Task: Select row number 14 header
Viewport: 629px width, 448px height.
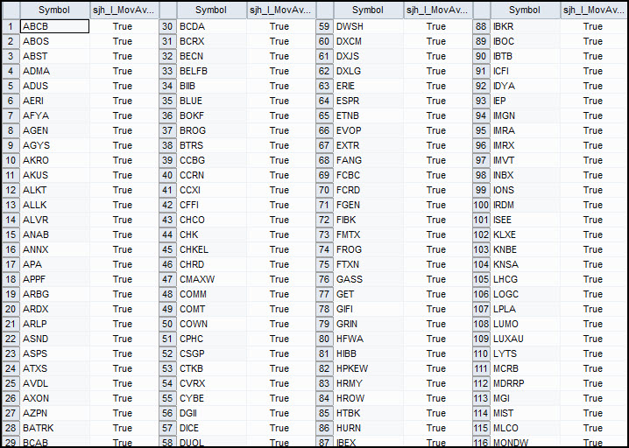Action: (11, 220)
